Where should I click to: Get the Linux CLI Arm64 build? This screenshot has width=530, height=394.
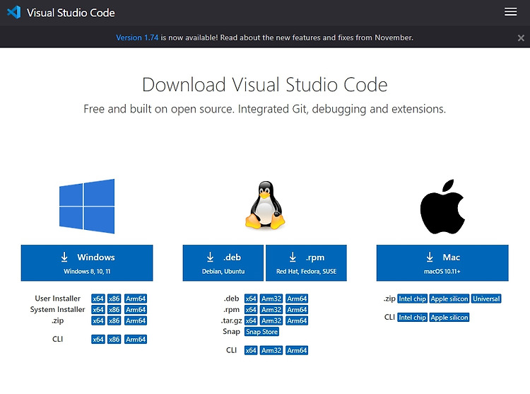[x=297, y=350]
